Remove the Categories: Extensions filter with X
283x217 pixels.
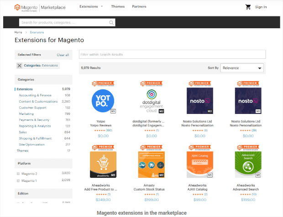[x=20, y=66]
